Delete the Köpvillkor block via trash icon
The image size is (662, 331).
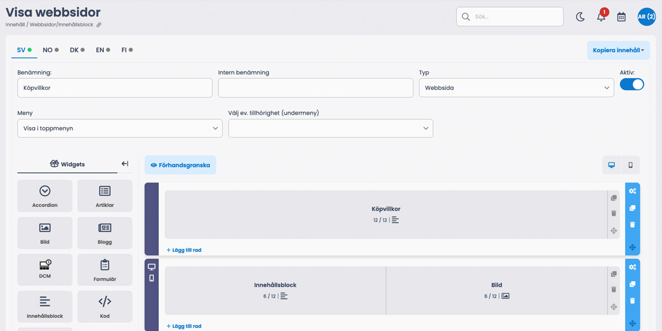click(613, 213)
